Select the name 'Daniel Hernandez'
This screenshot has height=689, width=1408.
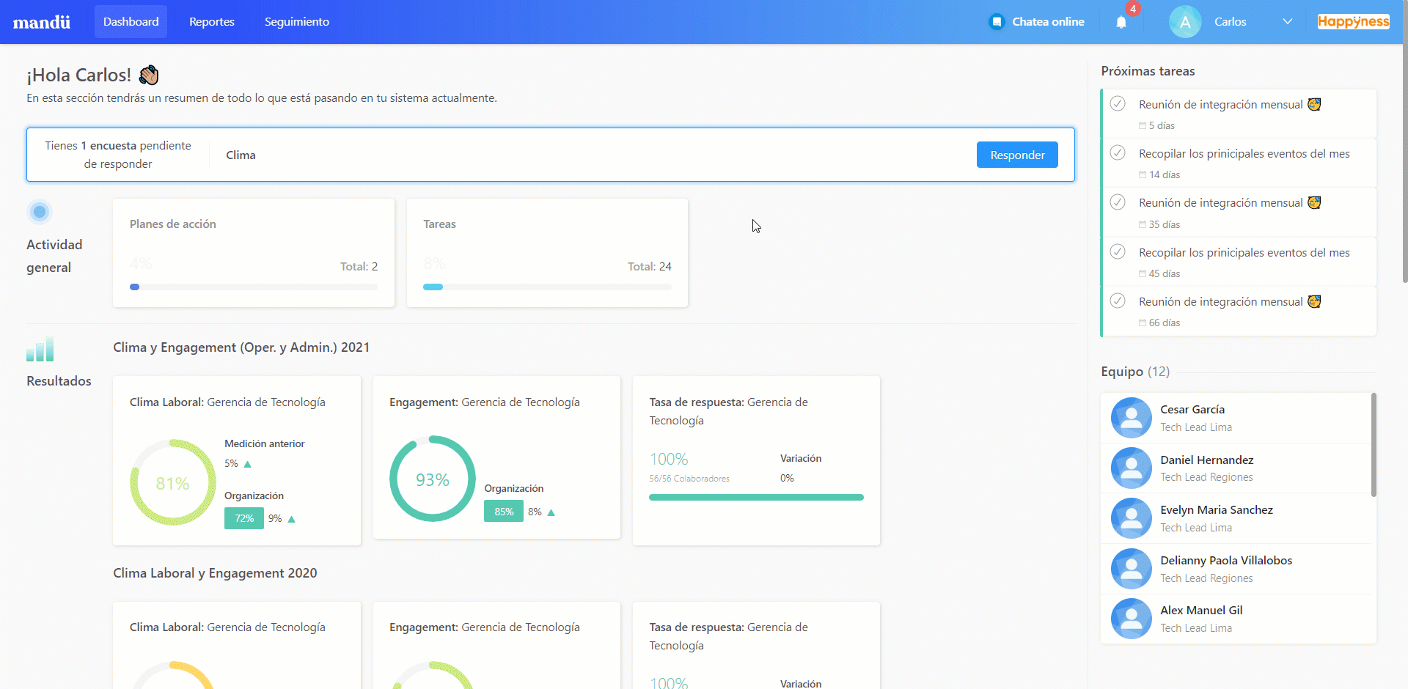tap(1206, 460)
